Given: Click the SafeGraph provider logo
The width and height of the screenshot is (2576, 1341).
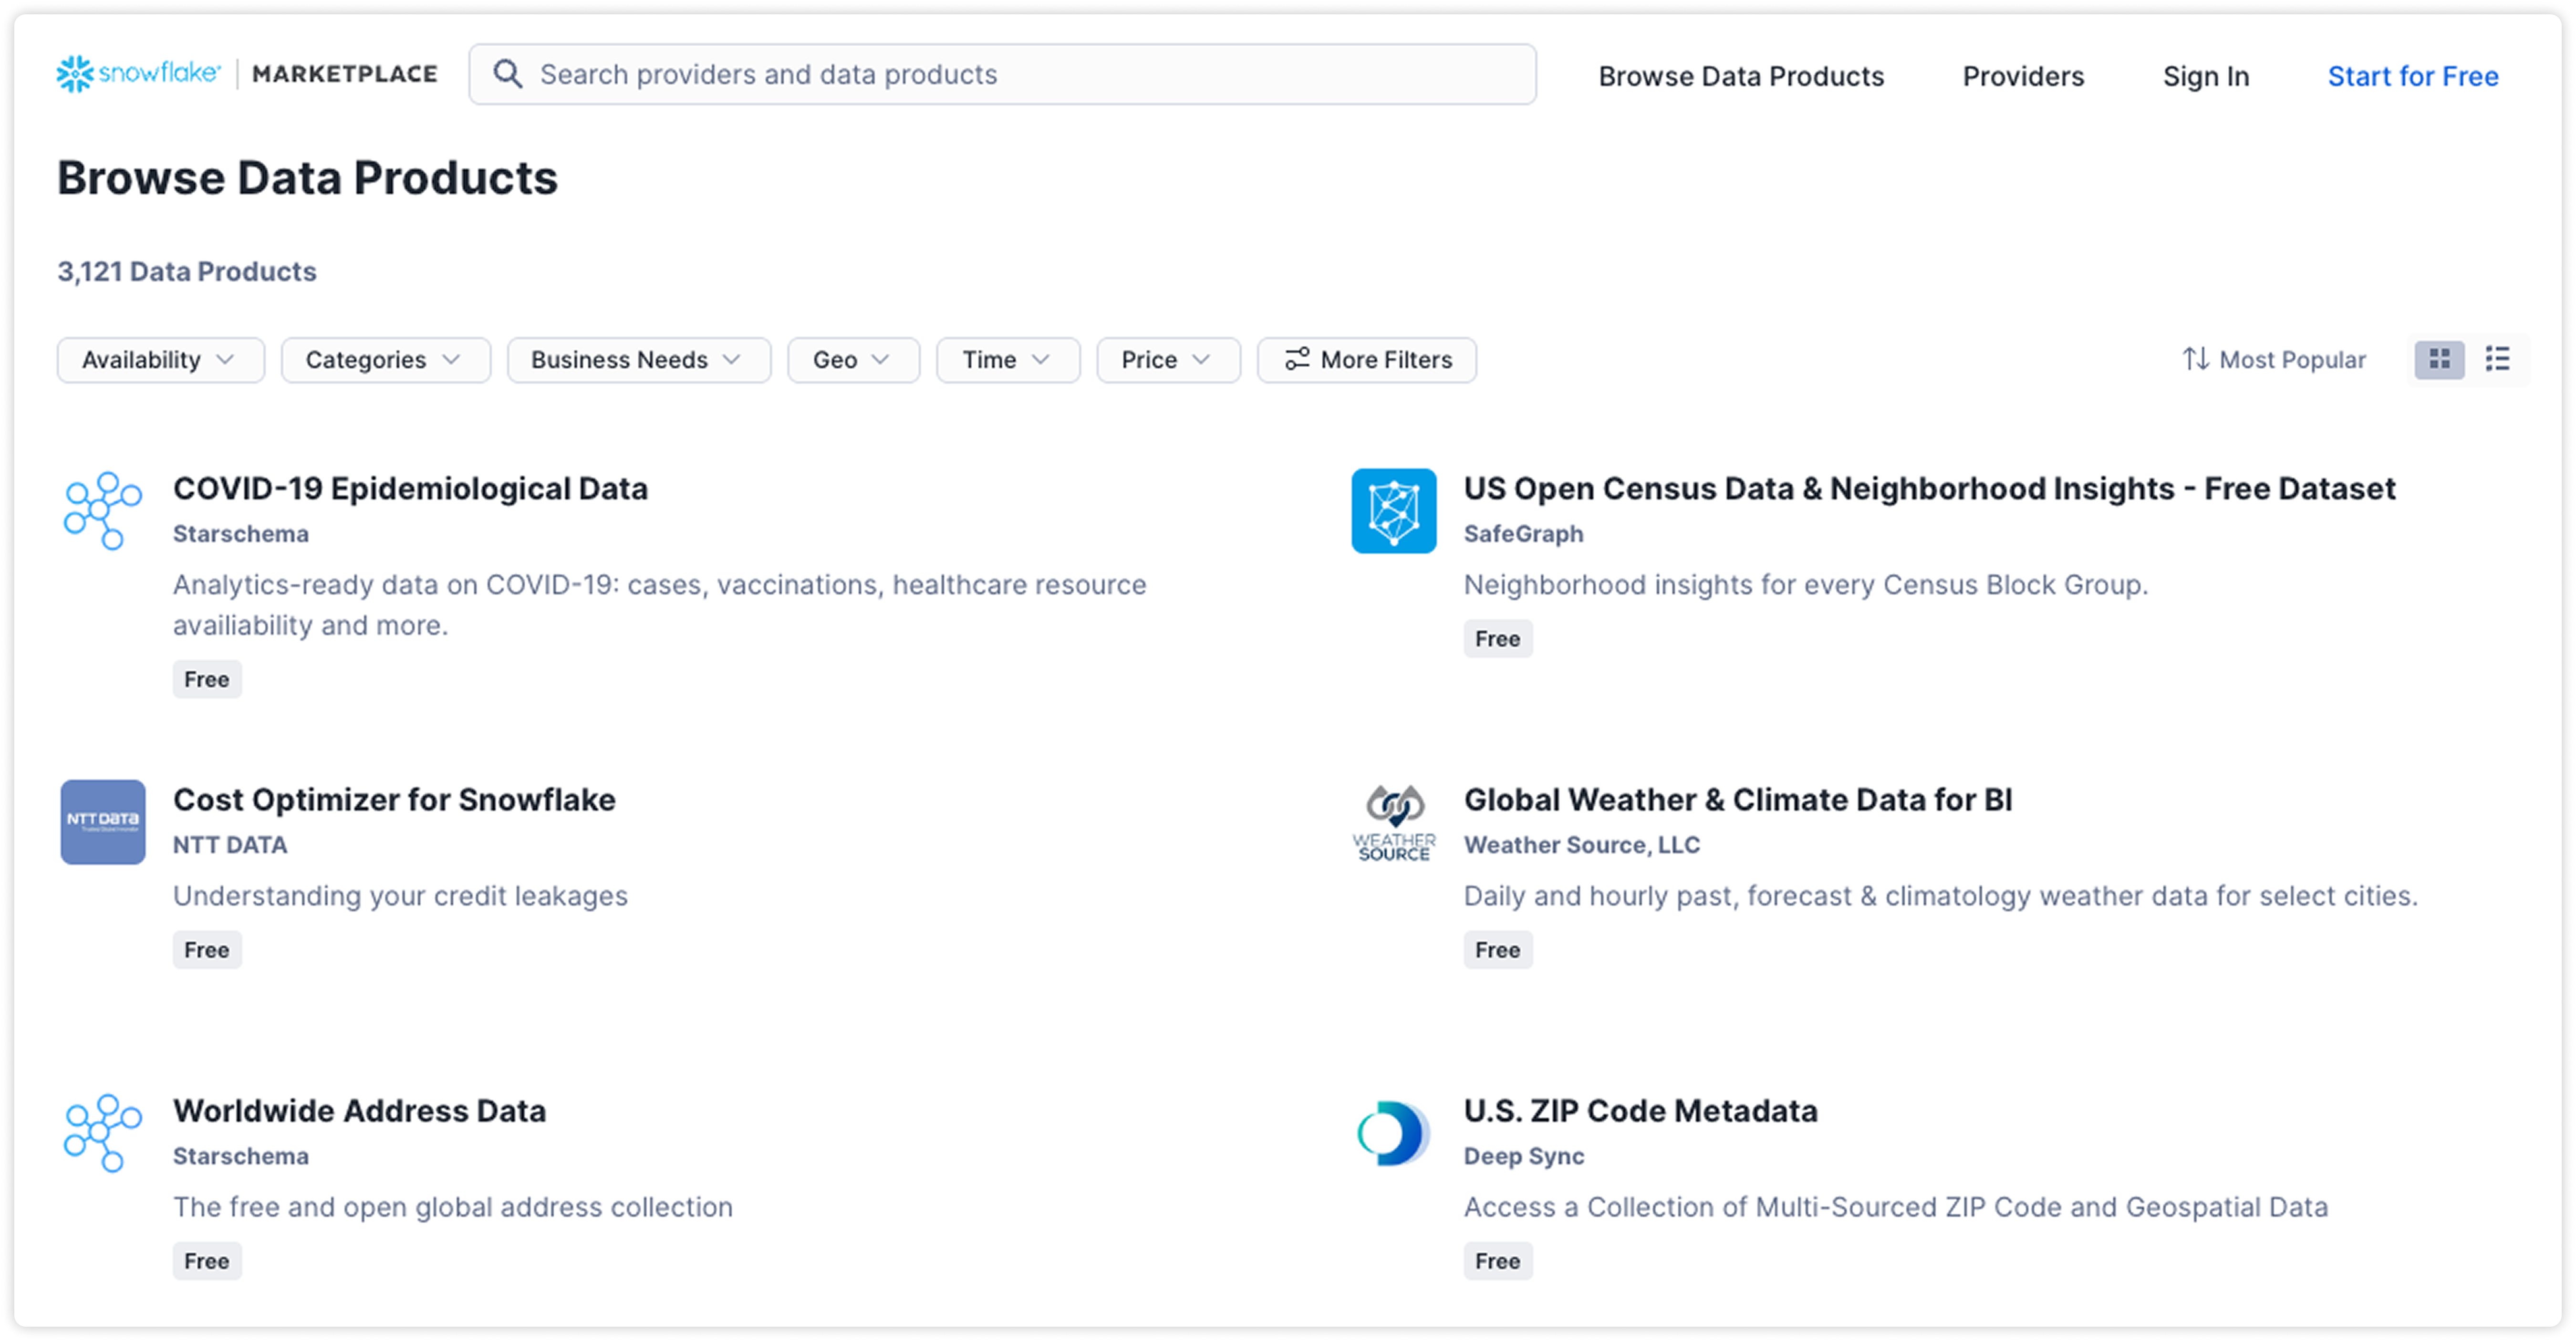Looking at the screenshot, I should coord(1392,511).
